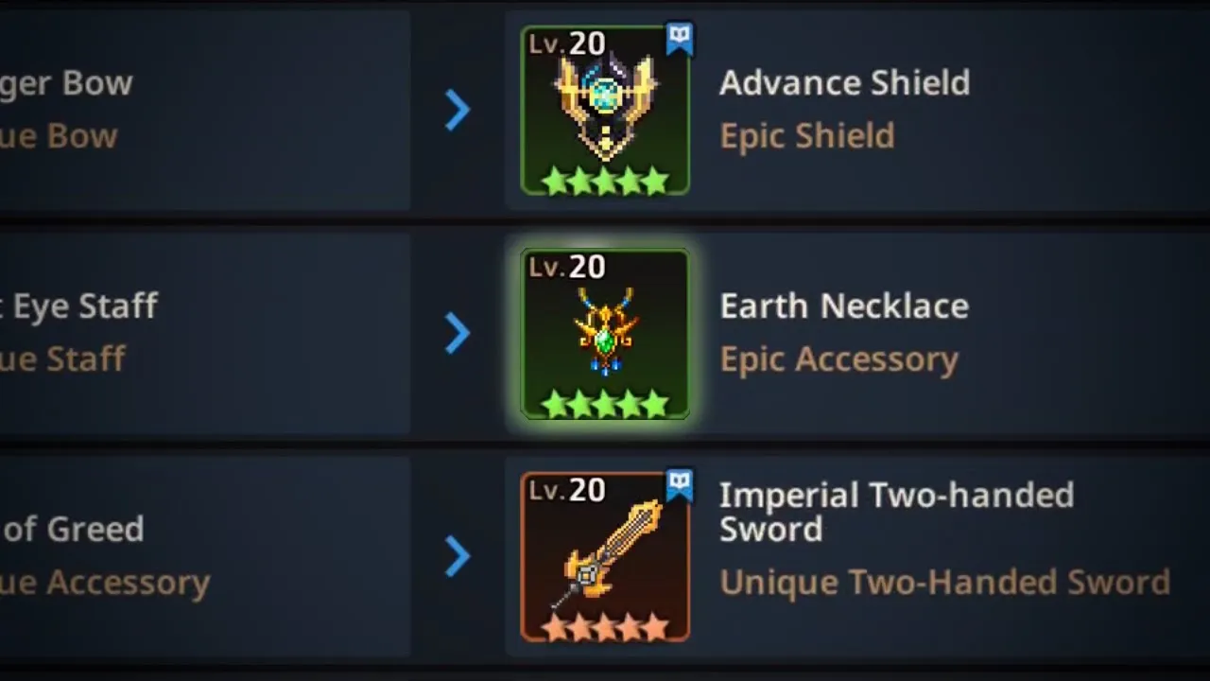The width and height of the screenshot is (1210, 681).
Task: Click the Unique Two-Handed Sword label
Action: click(x=945, y=583)
